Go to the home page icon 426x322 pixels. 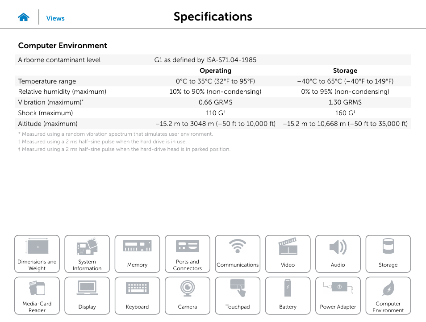(x=24, y=17)
